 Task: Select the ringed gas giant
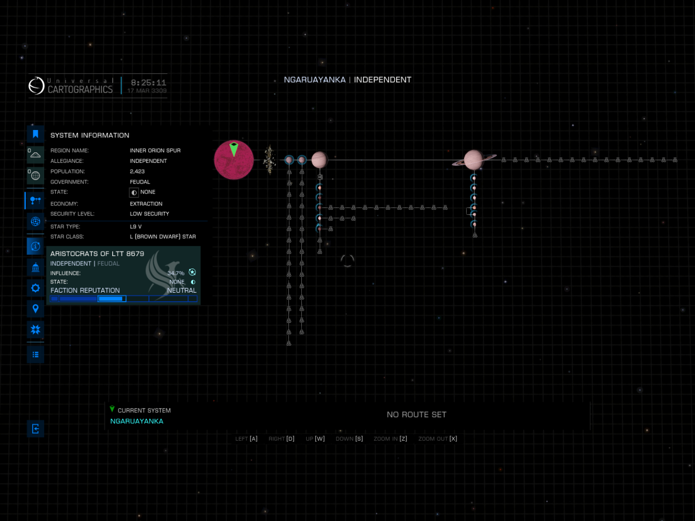[x=474, y=160]
